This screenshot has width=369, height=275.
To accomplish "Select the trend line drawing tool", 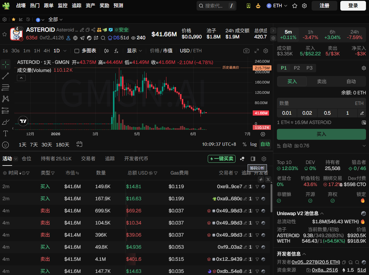I will click(x=5, y=76).
